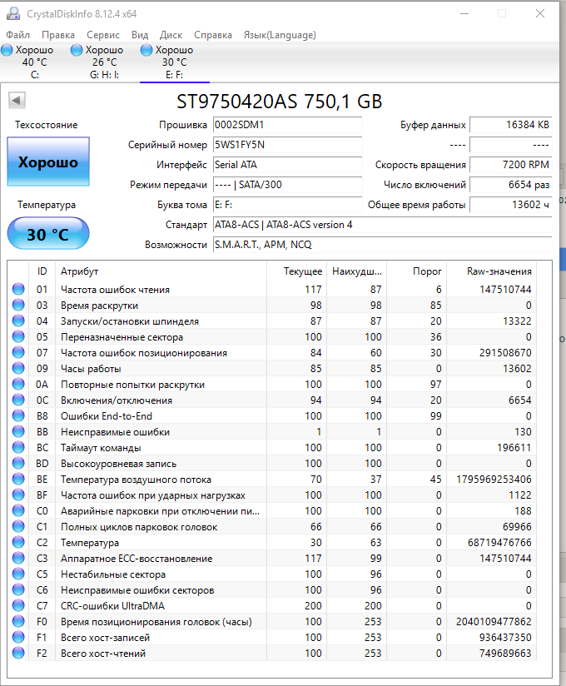This screenshot has height=686, width=566.
Task: Click status orb for Запуски/остановки шпинделя row
Action: point(18,321)
